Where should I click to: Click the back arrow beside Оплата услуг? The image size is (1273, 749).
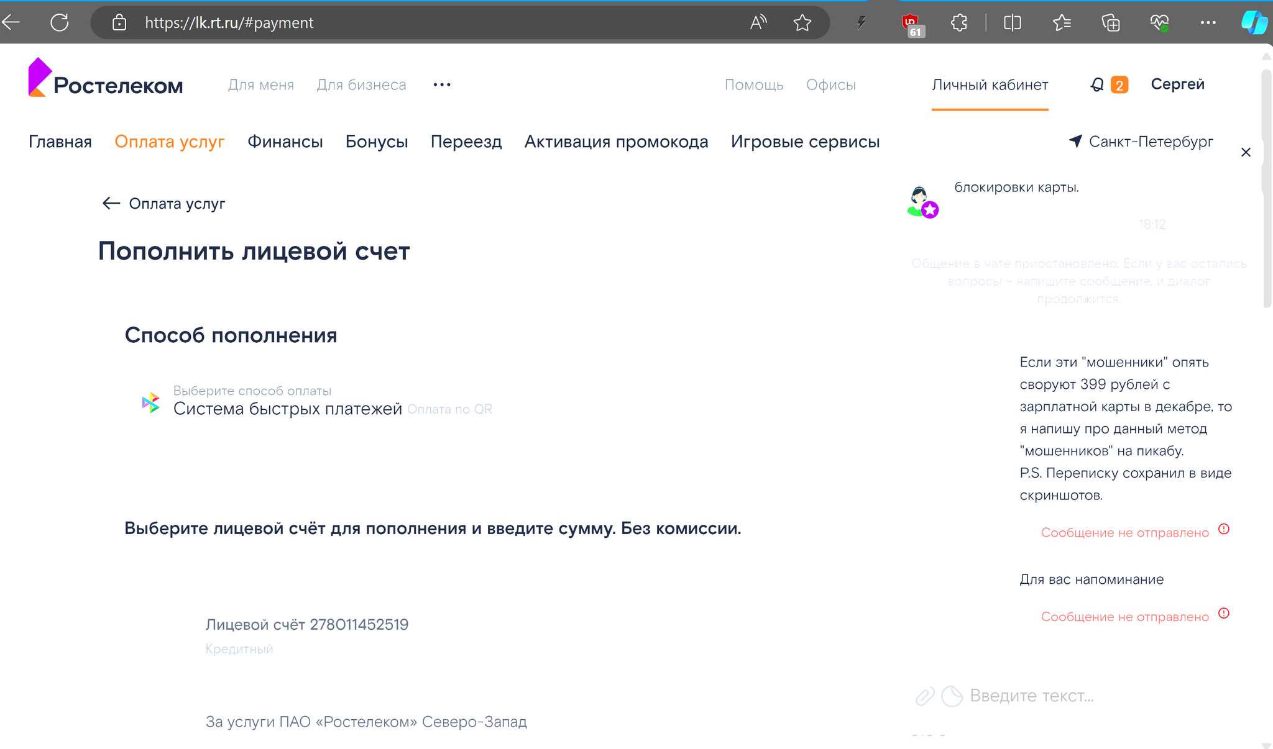tap(111, 203)
